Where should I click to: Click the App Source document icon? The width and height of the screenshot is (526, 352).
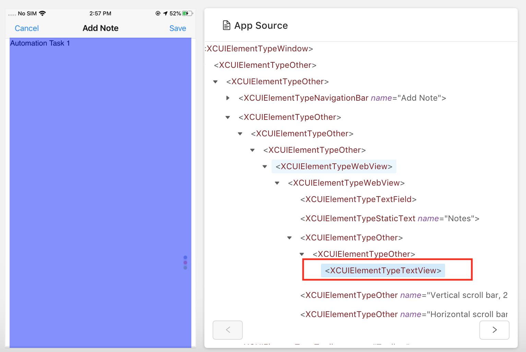click(x=226, y=25)
